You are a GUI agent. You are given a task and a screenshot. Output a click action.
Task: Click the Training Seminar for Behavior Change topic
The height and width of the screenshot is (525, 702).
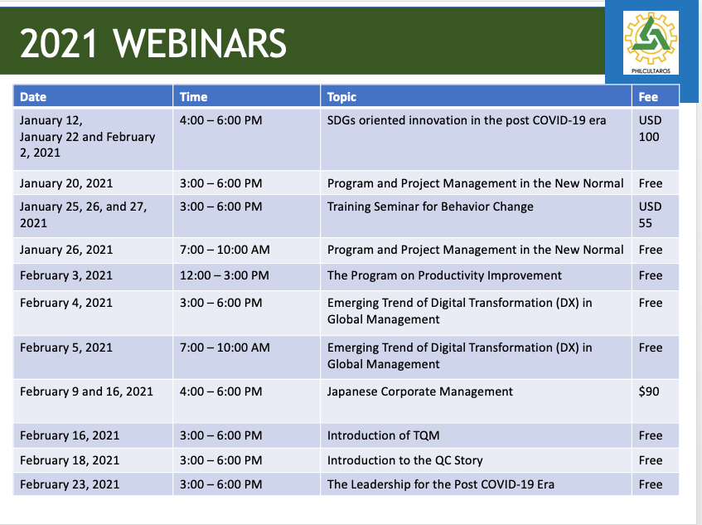click(430, 206)
